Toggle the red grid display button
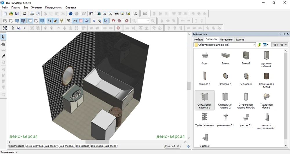 (81, 21)
